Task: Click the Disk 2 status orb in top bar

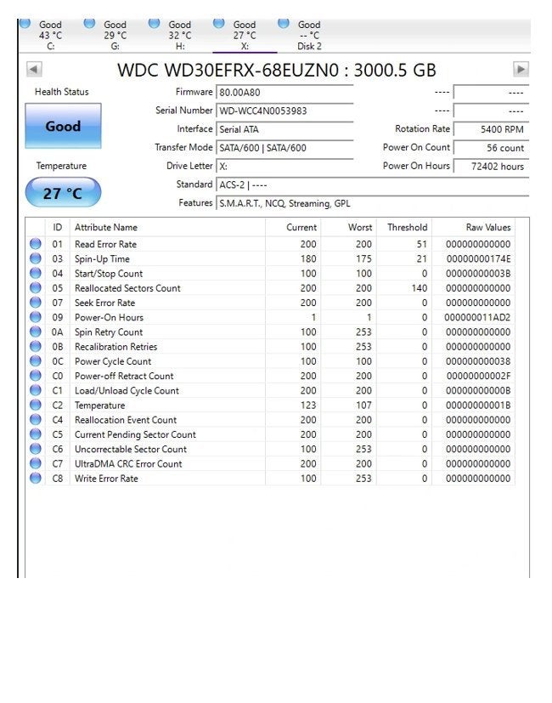Action: [x=284, y=22]
